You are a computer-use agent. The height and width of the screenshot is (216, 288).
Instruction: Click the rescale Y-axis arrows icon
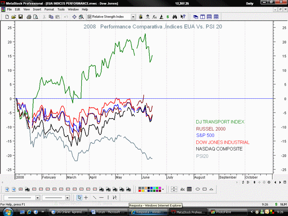254,182
